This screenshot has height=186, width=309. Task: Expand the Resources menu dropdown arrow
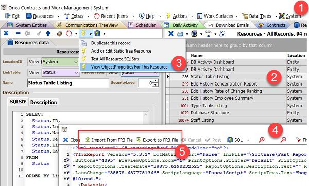point(58,16)
